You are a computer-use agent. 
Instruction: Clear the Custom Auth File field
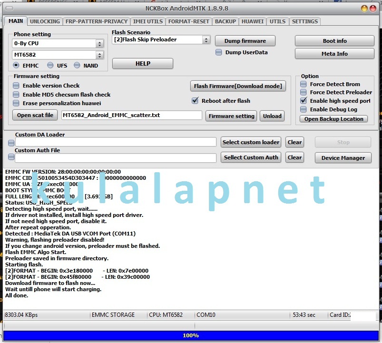(294, 157)
